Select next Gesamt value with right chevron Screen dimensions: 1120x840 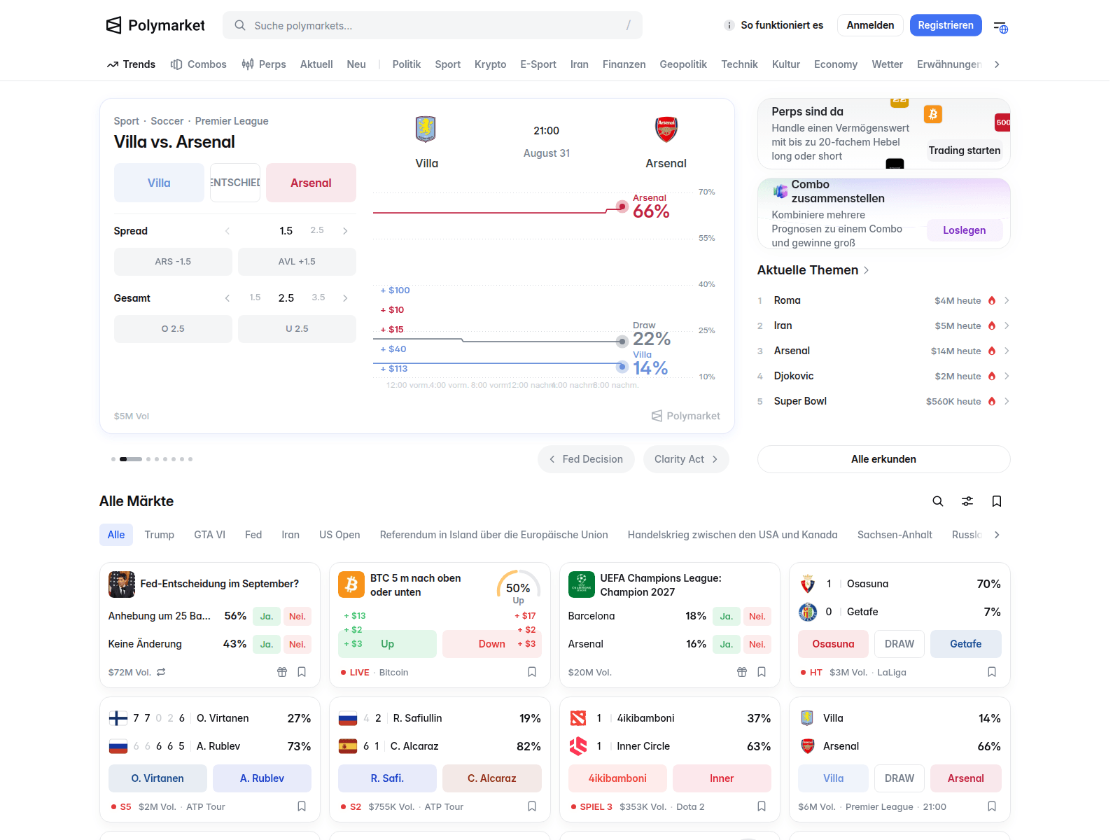coord(345,298)
